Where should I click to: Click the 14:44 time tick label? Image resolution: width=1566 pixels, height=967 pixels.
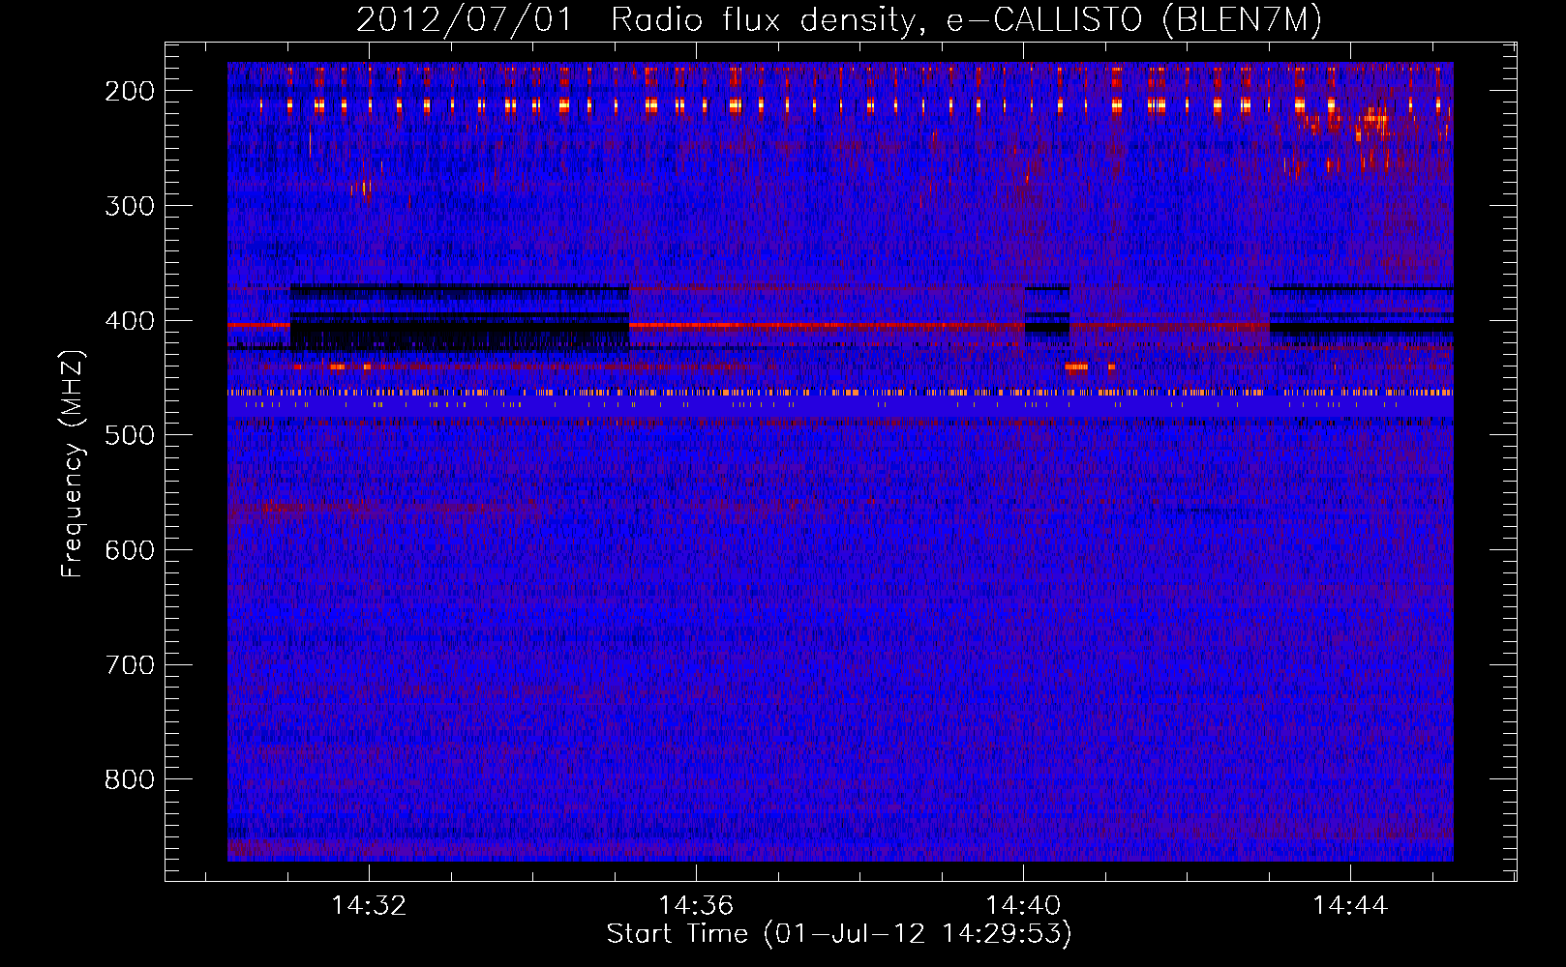1350,906
